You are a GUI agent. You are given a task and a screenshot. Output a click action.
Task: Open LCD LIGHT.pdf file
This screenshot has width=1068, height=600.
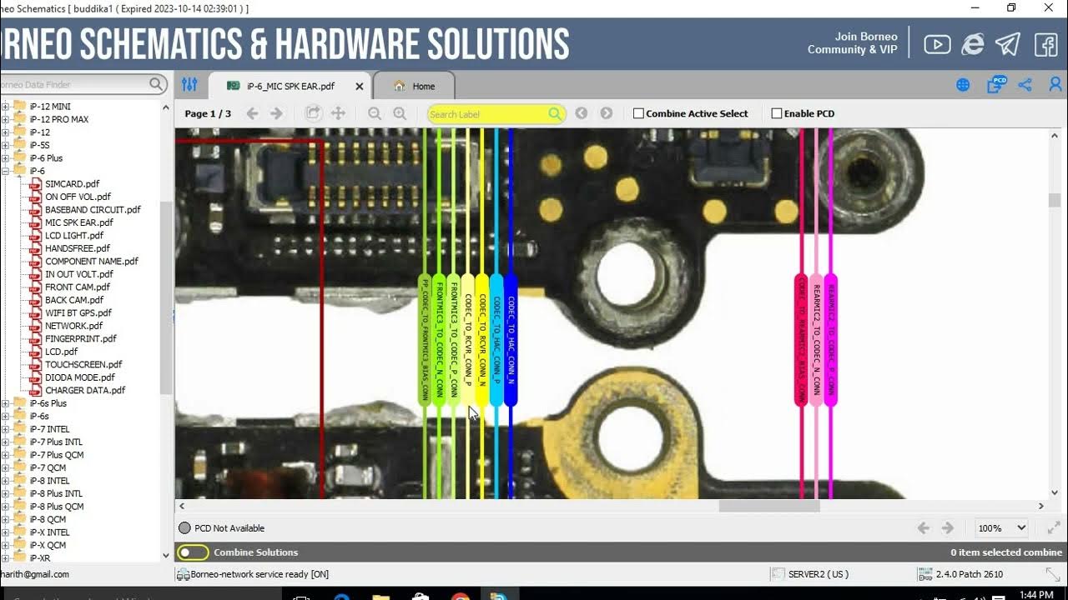pos(74,236)
